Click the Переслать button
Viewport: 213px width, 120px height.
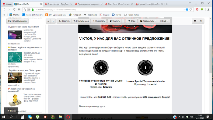99,21
